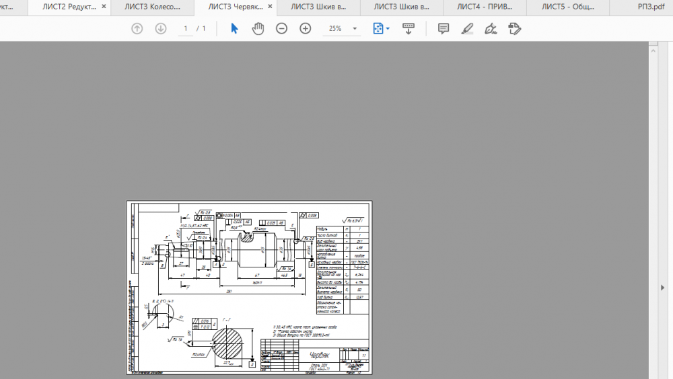Go to previous page using up arrow

click(x=137, y=29)
